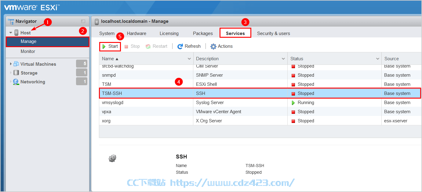The height and width of the screenshot is (192, 422).
Task: Expand the Storage tree node
Action: coord(11,73)
